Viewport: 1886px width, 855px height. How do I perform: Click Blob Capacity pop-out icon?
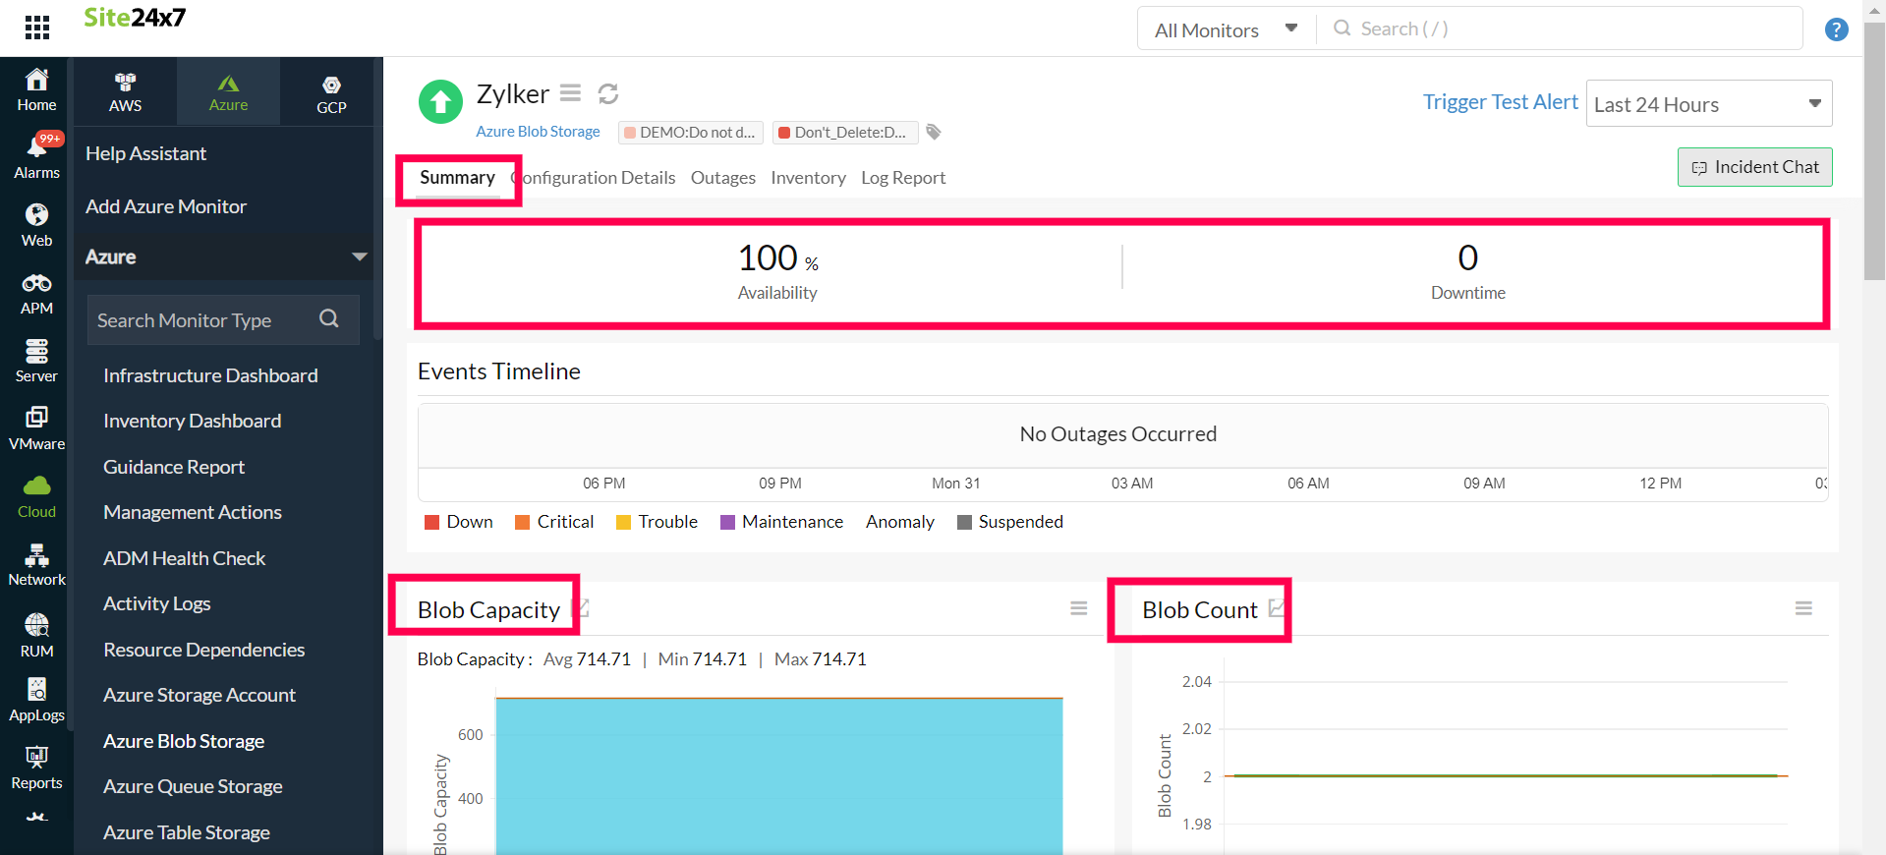[x=581, y=608]
